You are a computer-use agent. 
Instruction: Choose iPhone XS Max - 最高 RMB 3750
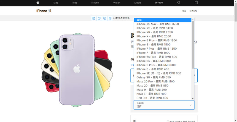tap(163, 24)
